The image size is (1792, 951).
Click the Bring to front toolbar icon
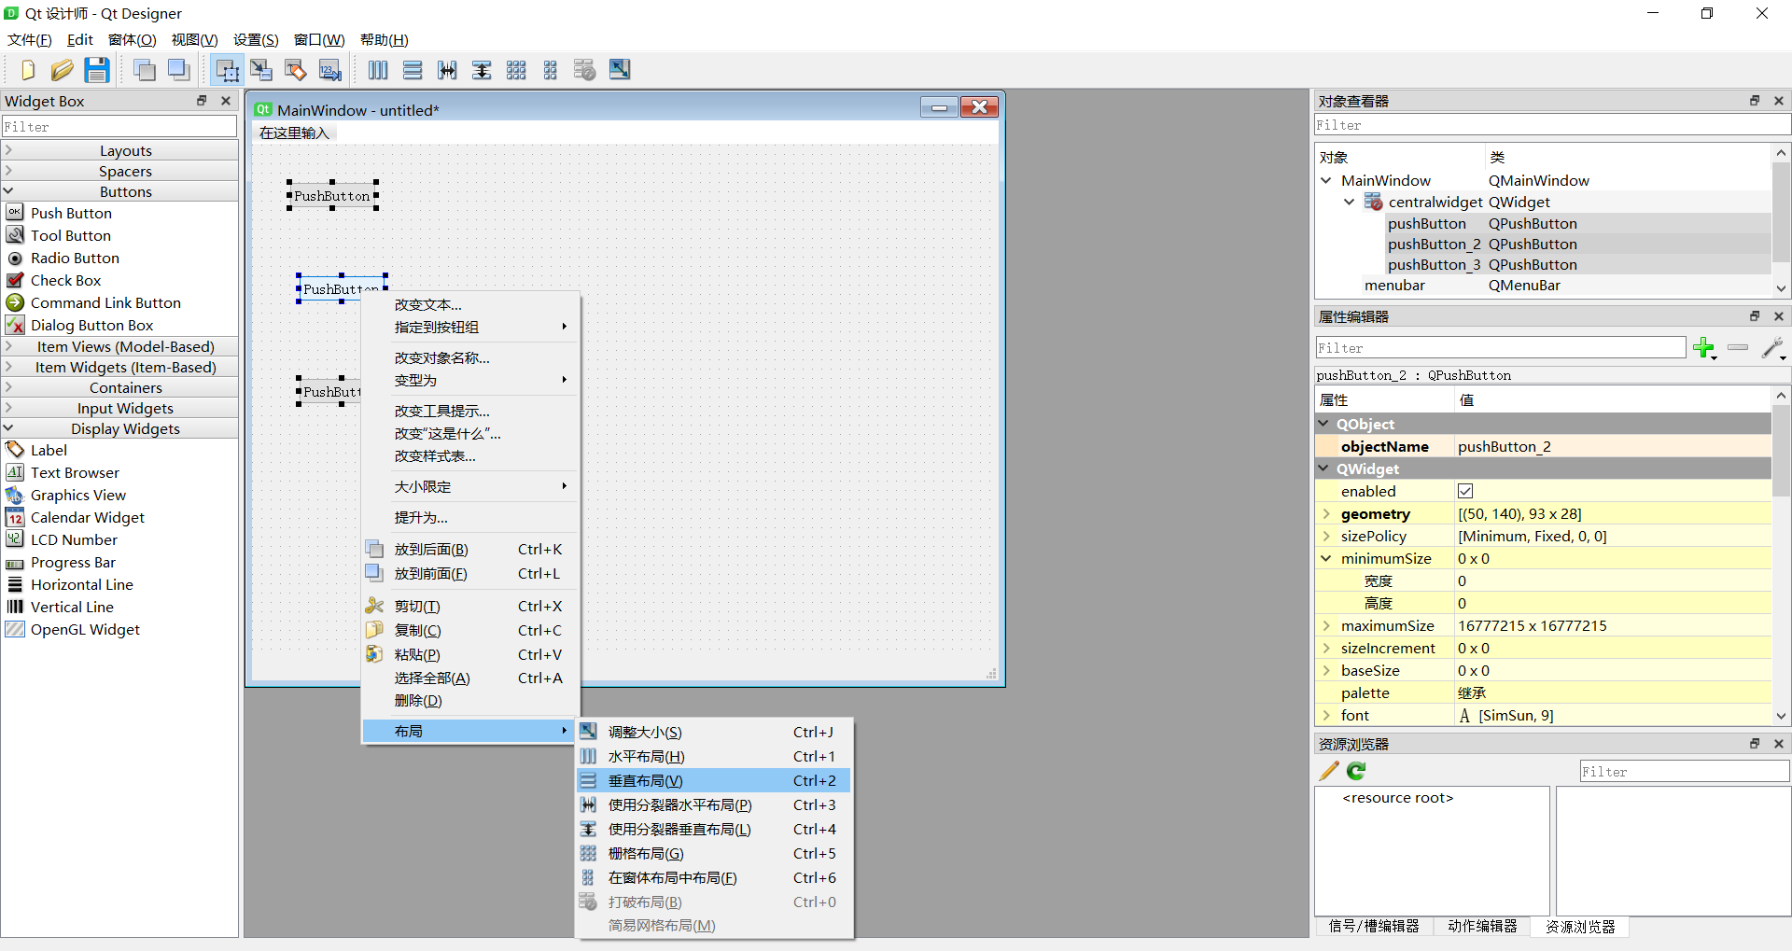coord(179,70)
